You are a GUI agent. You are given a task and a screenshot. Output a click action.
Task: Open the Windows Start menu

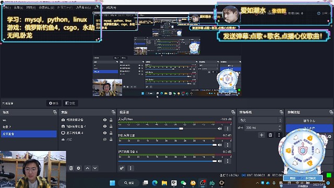[112, 183]
